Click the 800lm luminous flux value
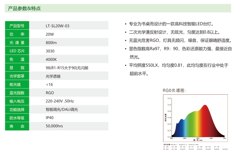The height and width of the screenshot is (154, 235). 51,43
